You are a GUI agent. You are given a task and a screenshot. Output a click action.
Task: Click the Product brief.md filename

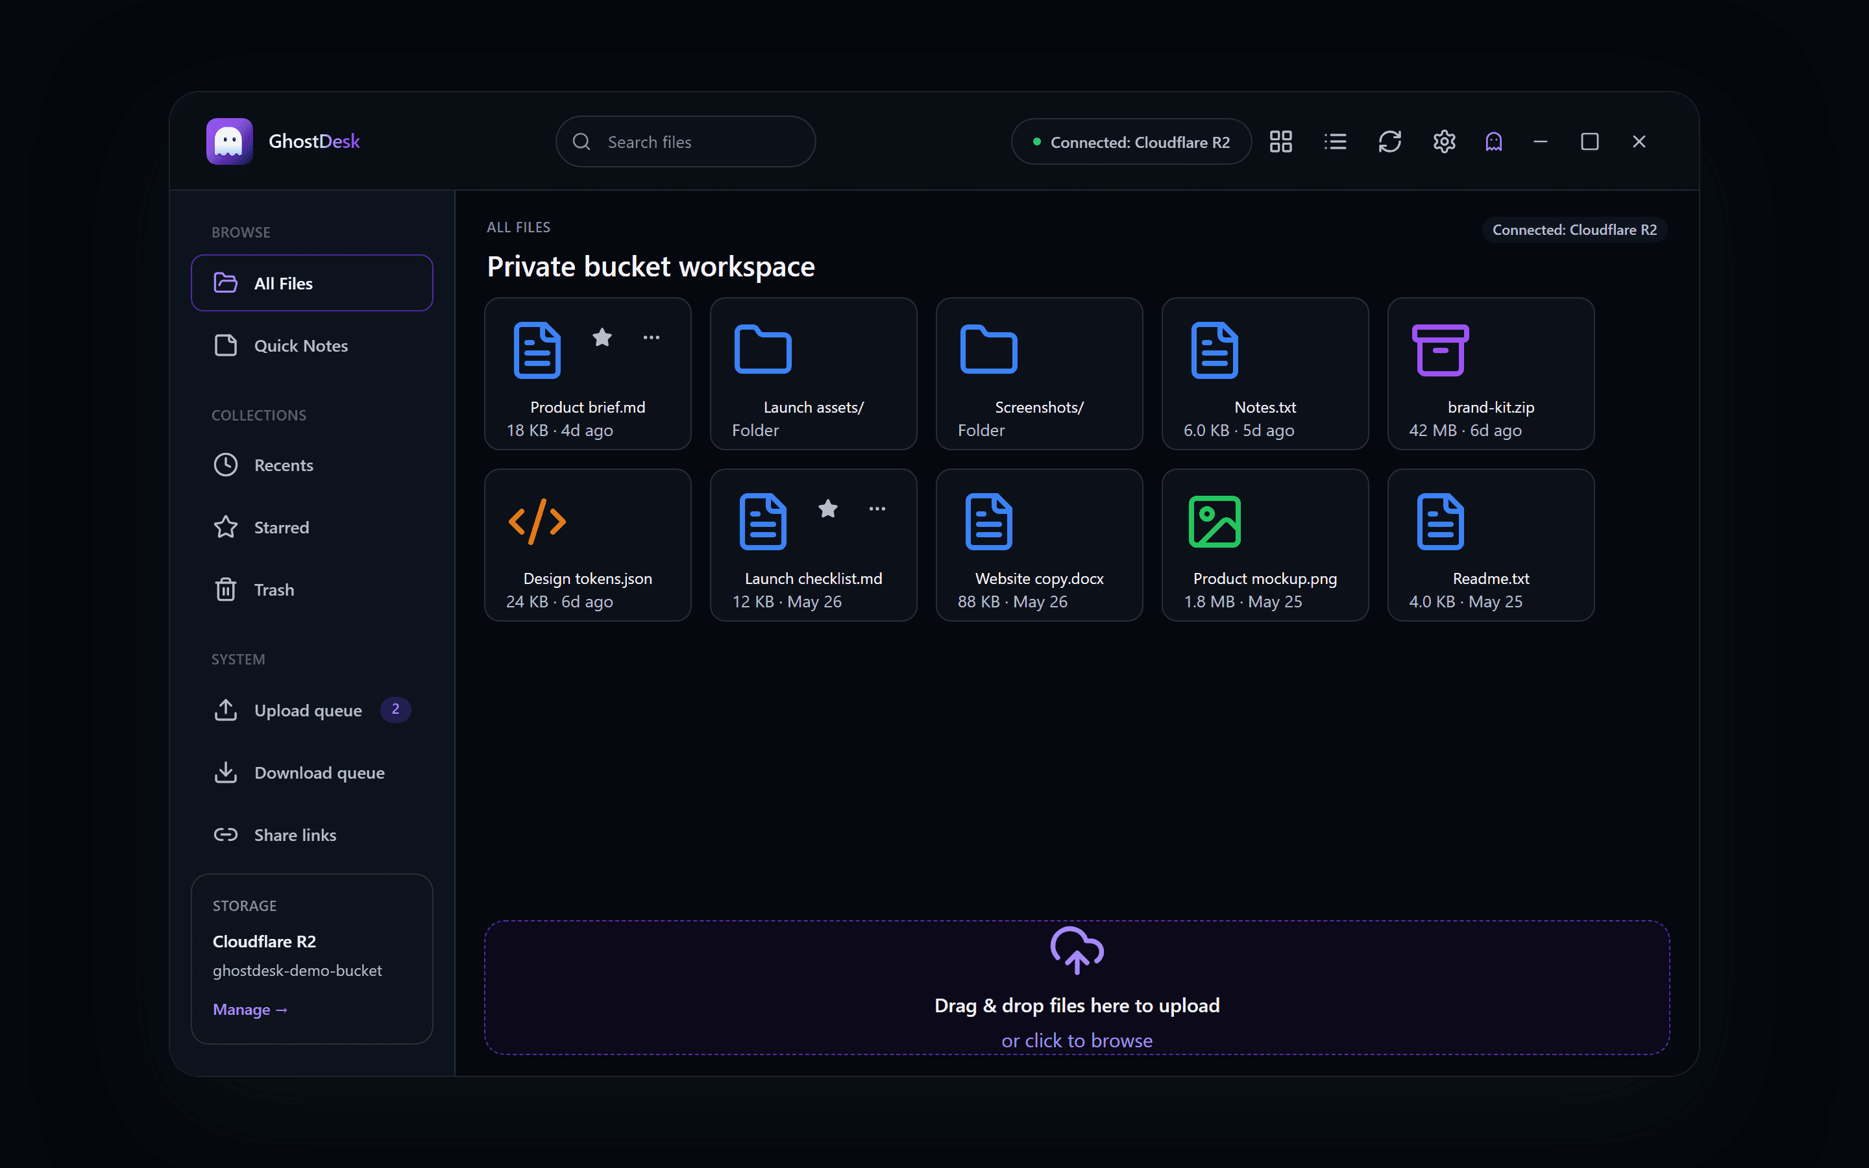(x=588, y=407)
